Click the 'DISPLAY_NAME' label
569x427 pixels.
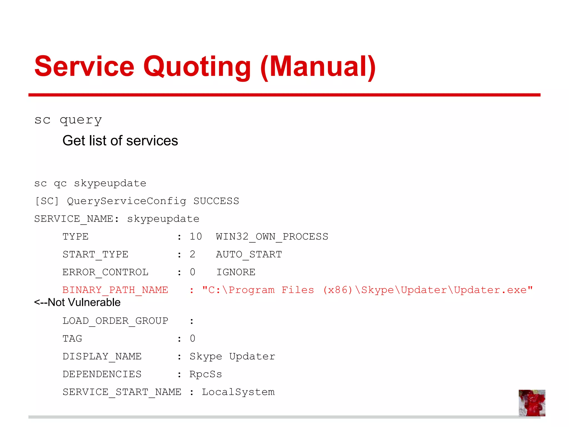coord(102,357)
